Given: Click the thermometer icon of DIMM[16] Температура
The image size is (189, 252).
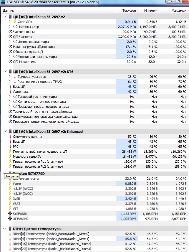Looking at the screenshot, I should click(10, 244).
